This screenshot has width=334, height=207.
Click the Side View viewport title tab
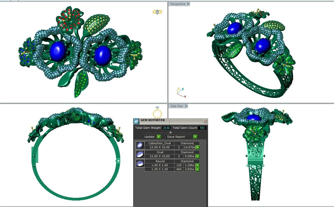[177, 106]
